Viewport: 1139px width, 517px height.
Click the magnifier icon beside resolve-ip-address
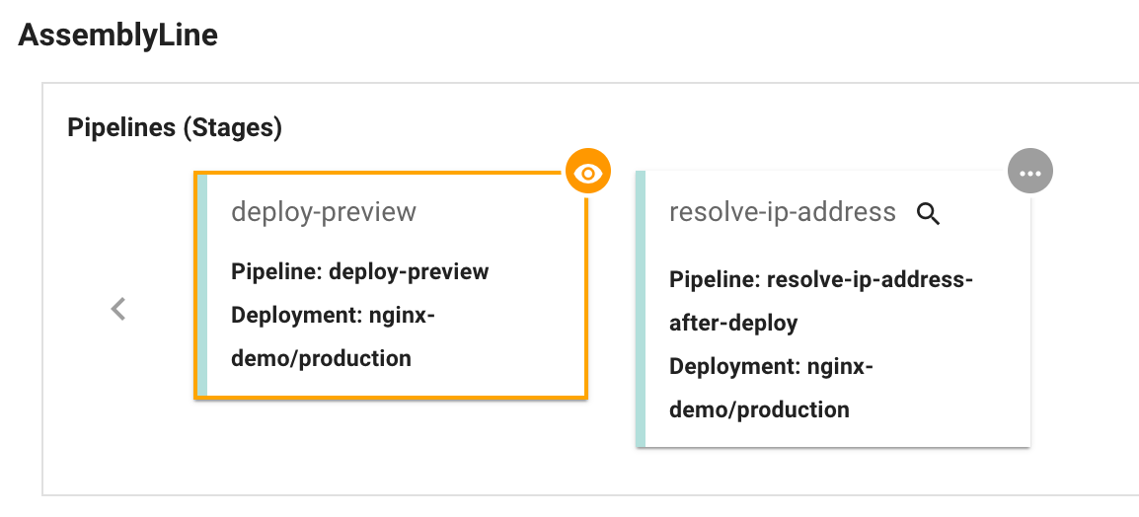[928, 213]
